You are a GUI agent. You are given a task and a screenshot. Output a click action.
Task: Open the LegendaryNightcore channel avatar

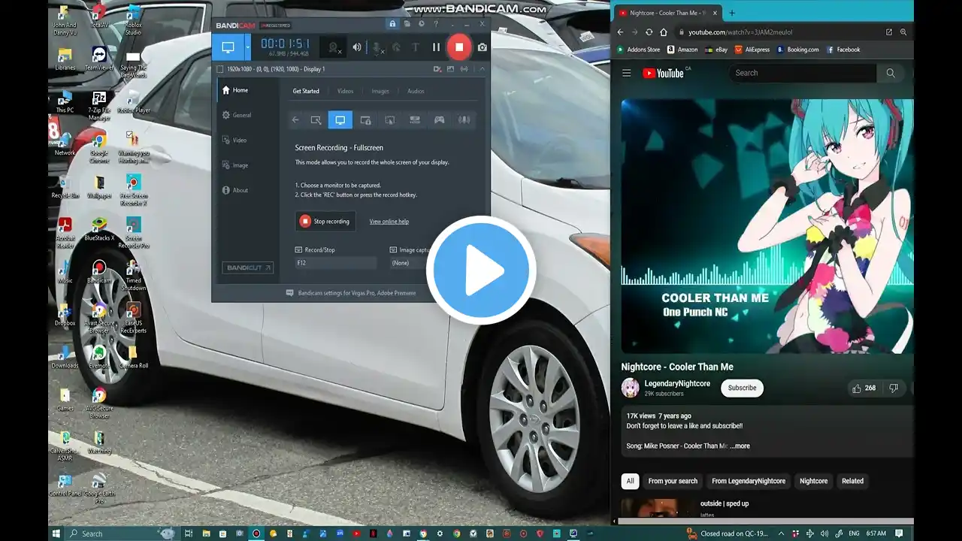[631, 388]
